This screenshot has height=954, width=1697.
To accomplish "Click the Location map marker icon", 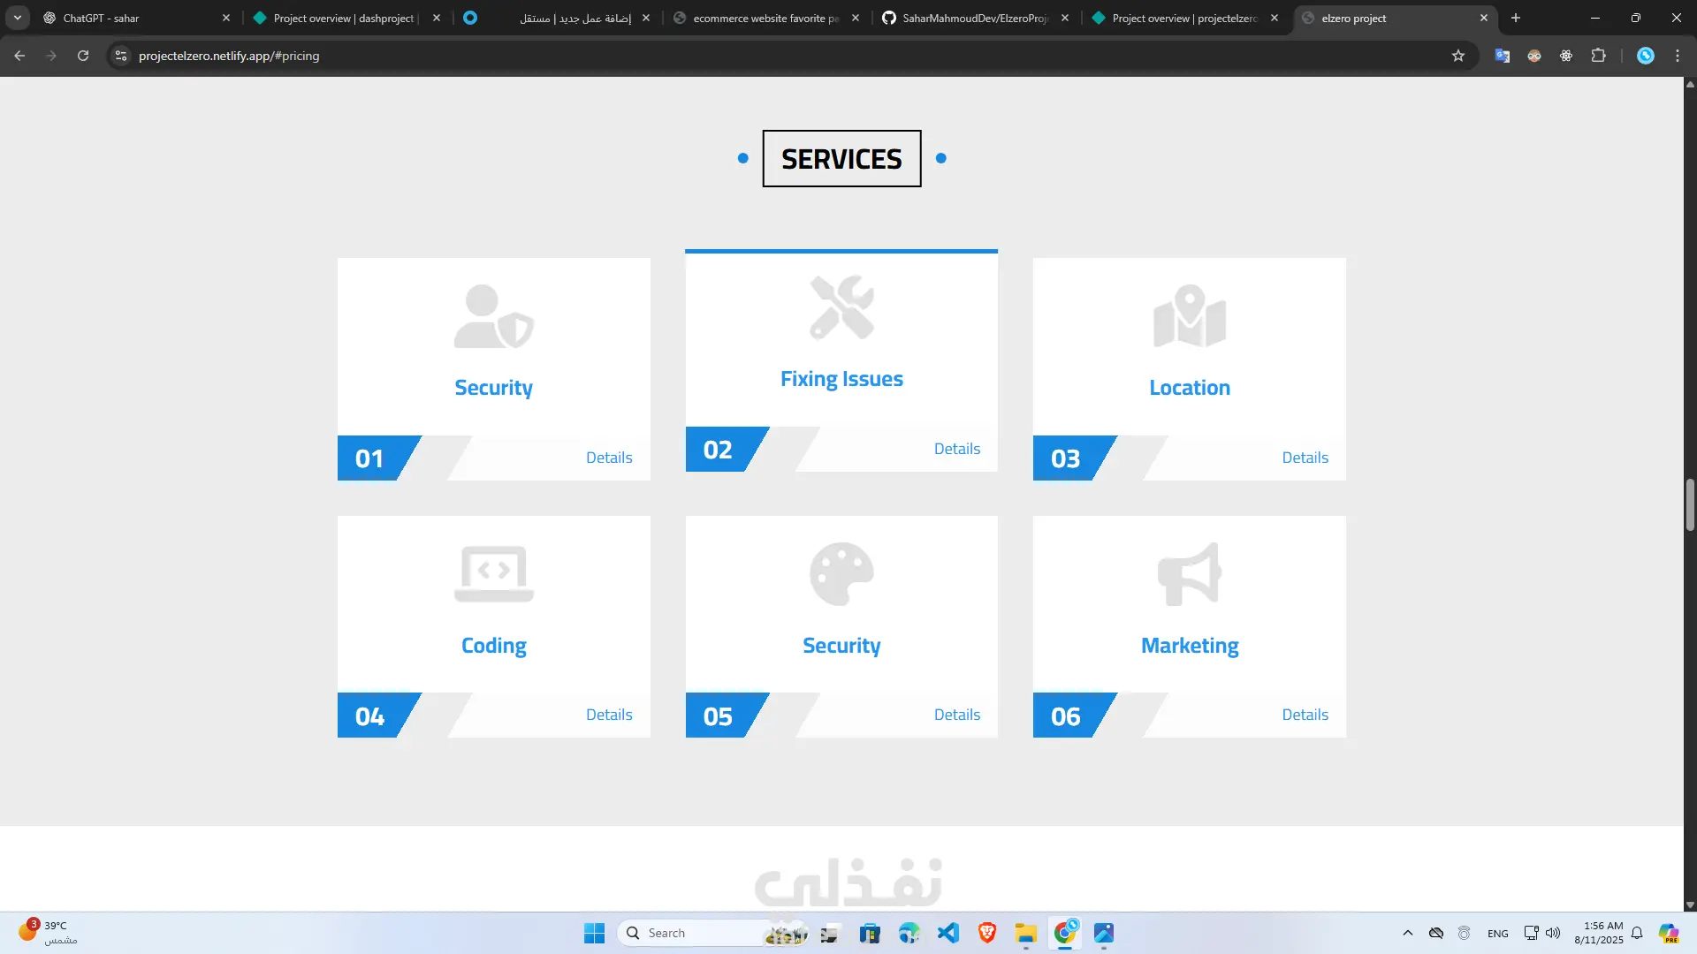I will tap(1190, 316).
